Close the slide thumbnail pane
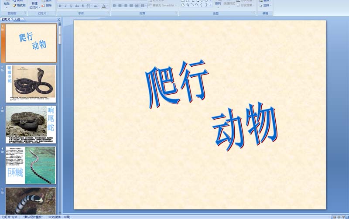Screen dimensions: 349x219 click(58, 20)
